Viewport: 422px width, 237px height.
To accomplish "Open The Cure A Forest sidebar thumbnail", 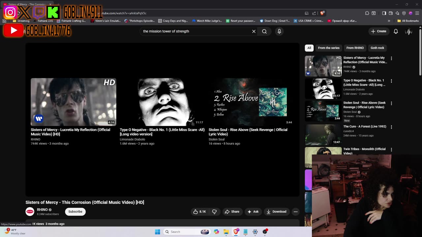I will pyautogui.click(x=323, y=135).
